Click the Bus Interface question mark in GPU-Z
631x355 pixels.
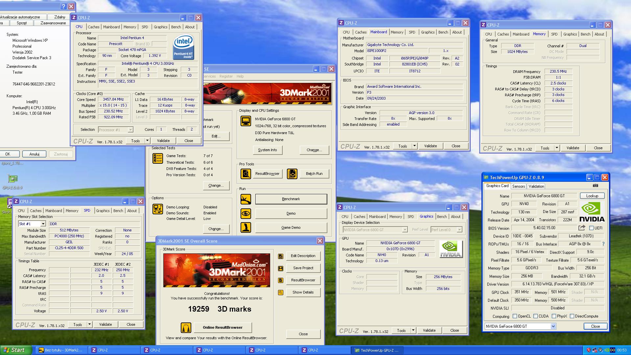[603, 244]
